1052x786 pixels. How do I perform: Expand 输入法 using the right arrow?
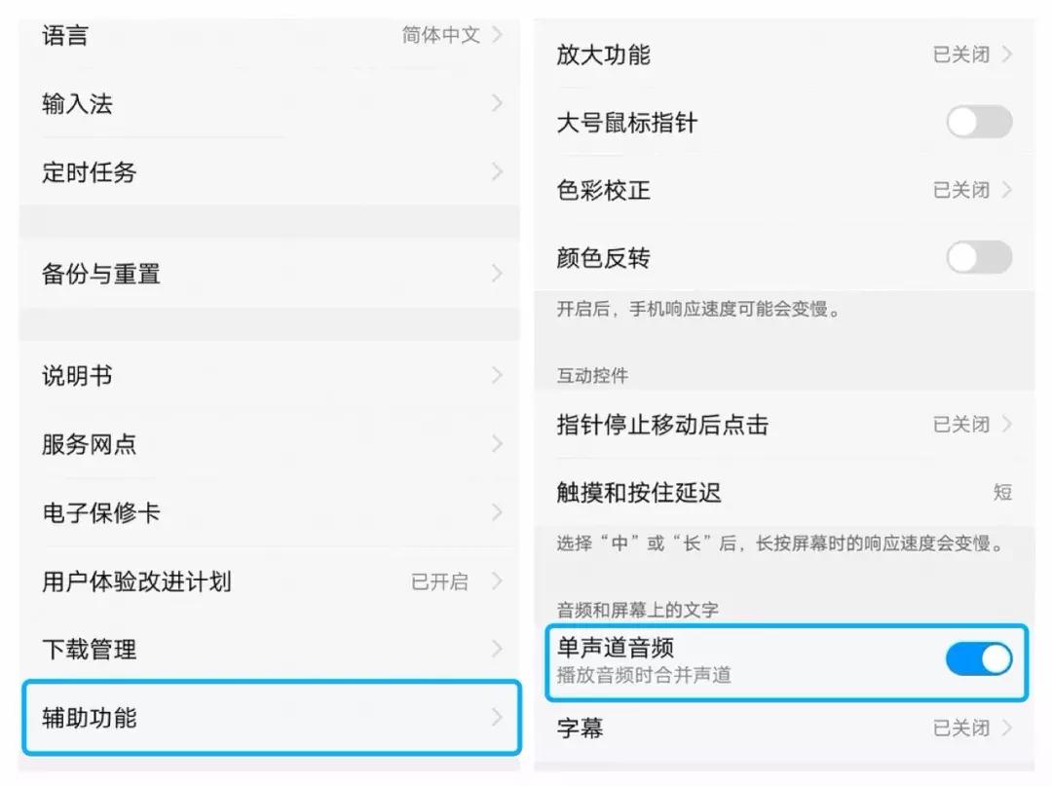pos(498,103)
